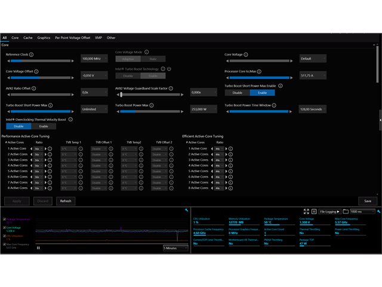Open info icon next to Reference Clock

(x=32, y=54)
